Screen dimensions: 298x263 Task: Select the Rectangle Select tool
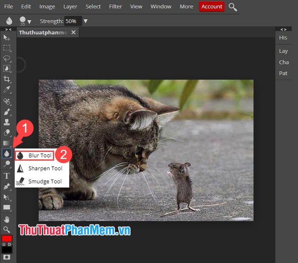pos(7,48)
